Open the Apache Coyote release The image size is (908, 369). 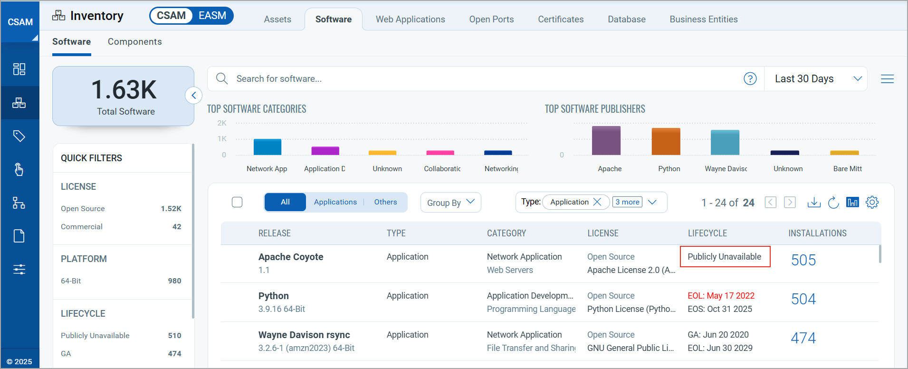click(291, 257)
